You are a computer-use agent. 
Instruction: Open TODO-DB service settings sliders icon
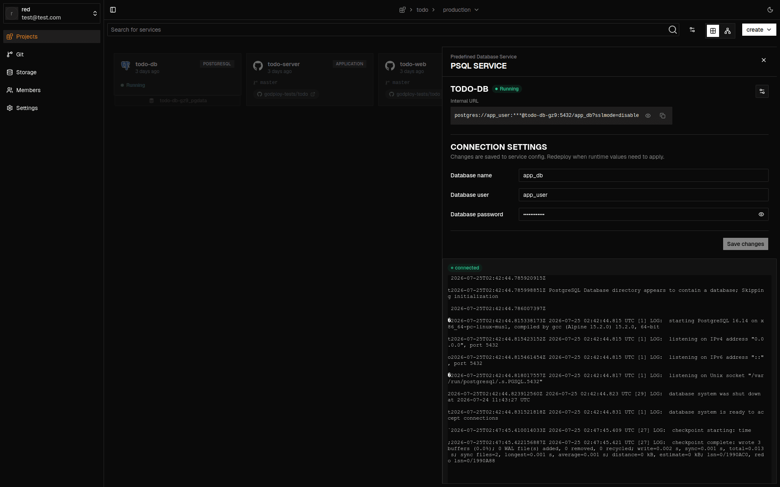click(x=762, y=91)
